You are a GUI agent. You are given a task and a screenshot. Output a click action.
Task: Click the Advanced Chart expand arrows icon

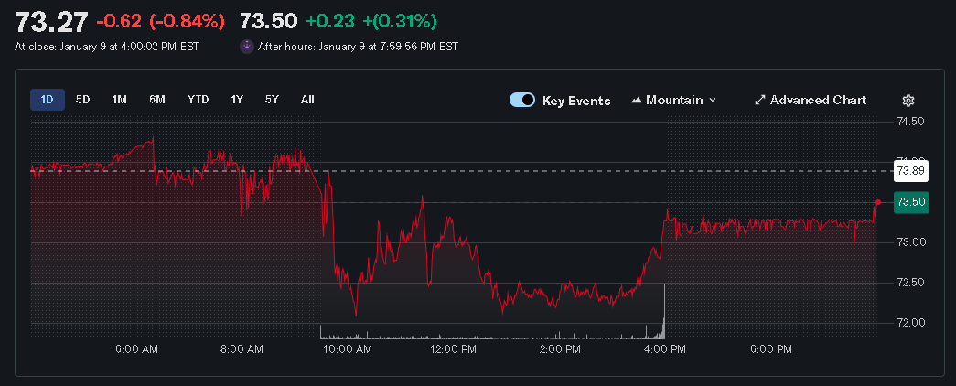tap(759, 100)
